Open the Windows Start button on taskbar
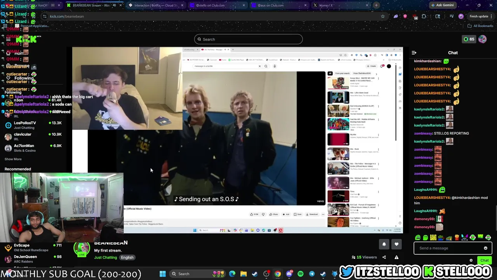Screen dimensions: 497x280 click(x=163, y=274)
